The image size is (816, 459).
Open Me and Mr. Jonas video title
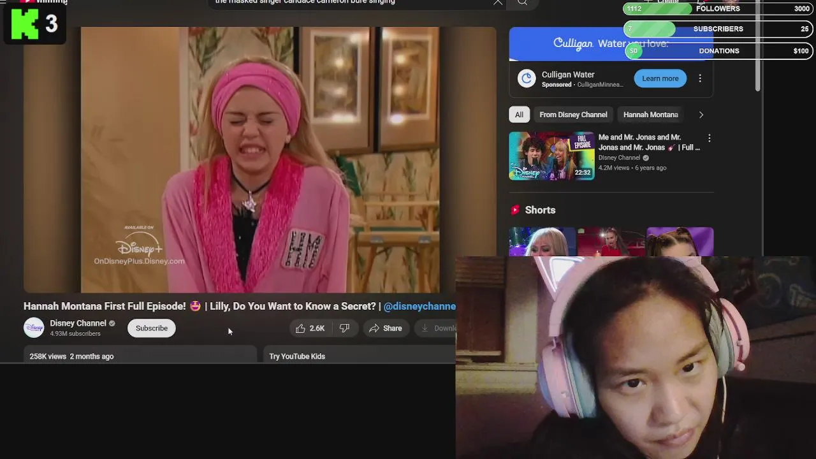(649, 142)
